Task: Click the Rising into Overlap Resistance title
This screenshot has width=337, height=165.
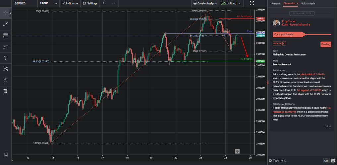Action: pos(289,54)
